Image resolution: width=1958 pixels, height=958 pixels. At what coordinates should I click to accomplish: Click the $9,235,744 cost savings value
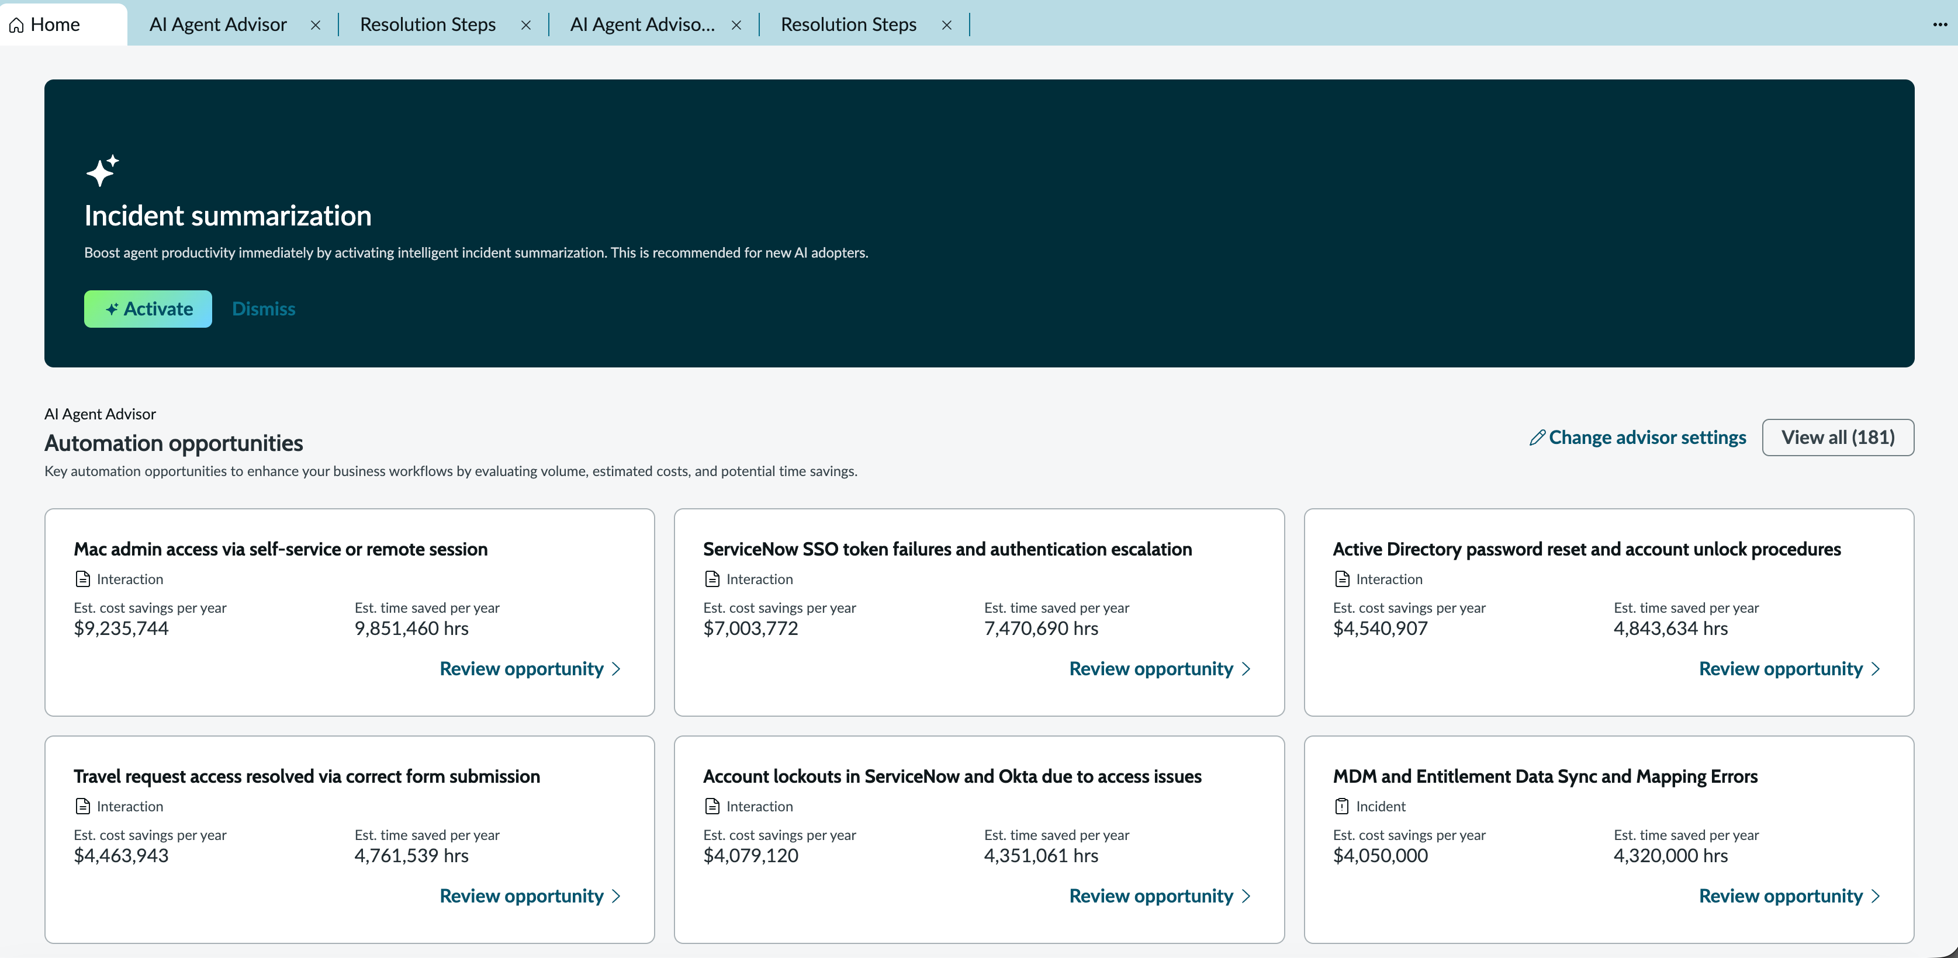pyautogui.click(x=121, y=629)
